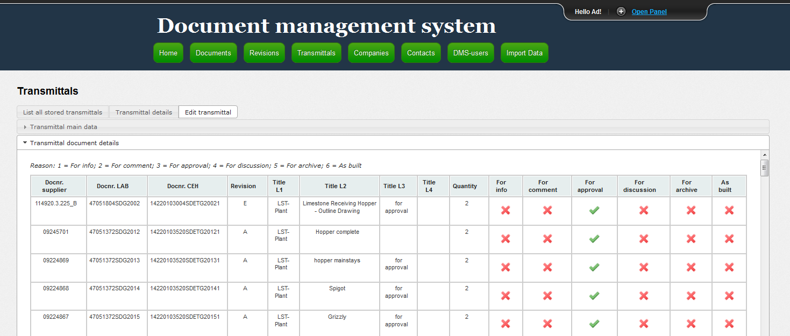Collapse the Transmittal document details section
This screenshot has height=336, width=790.
click(74, 143)
